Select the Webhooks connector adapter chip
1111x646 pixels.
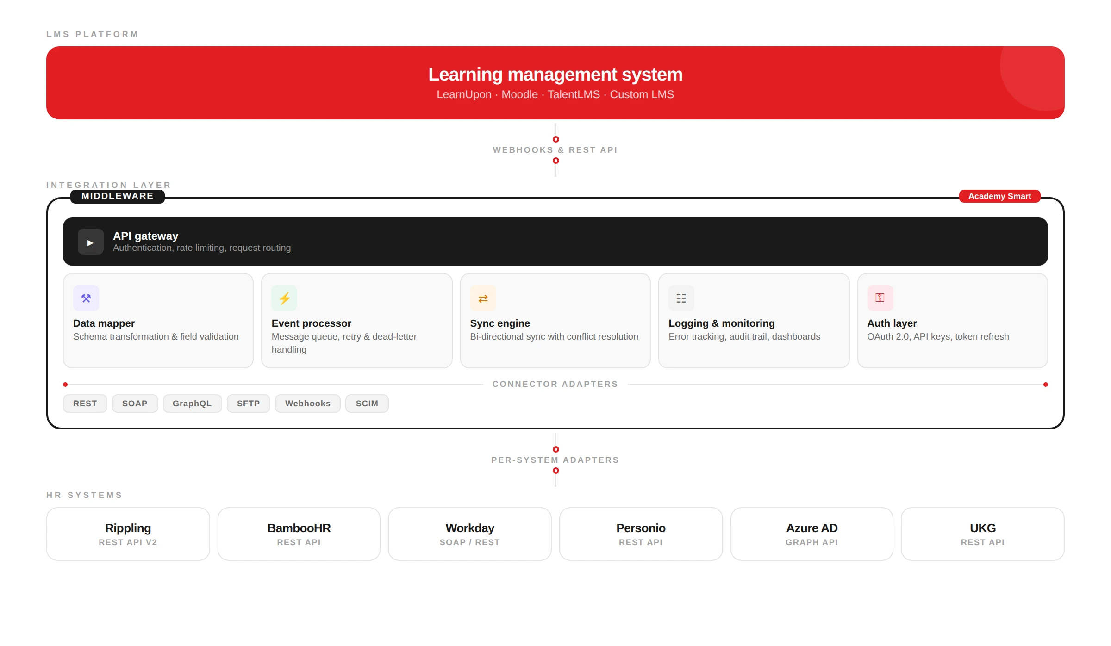(308, 404)
